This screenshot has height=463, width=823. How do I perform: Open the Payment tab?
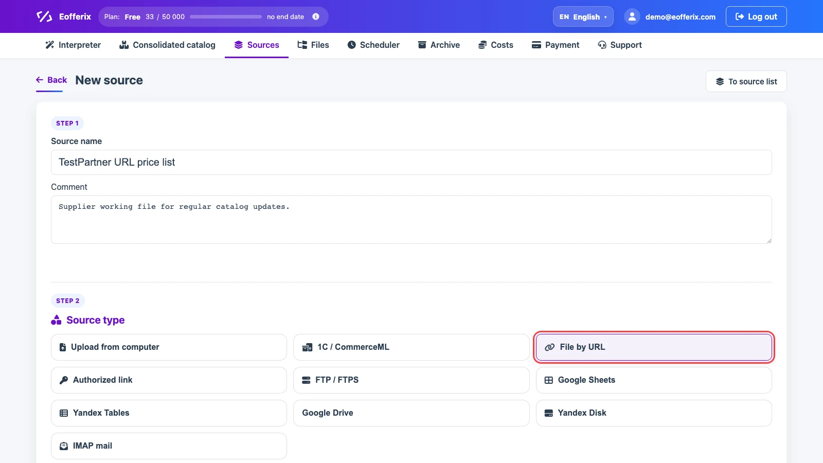pos(556,45)
